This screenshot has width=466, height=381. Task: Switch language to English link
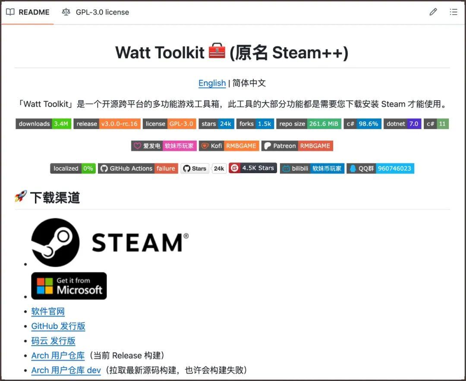[x=212, y=83]
